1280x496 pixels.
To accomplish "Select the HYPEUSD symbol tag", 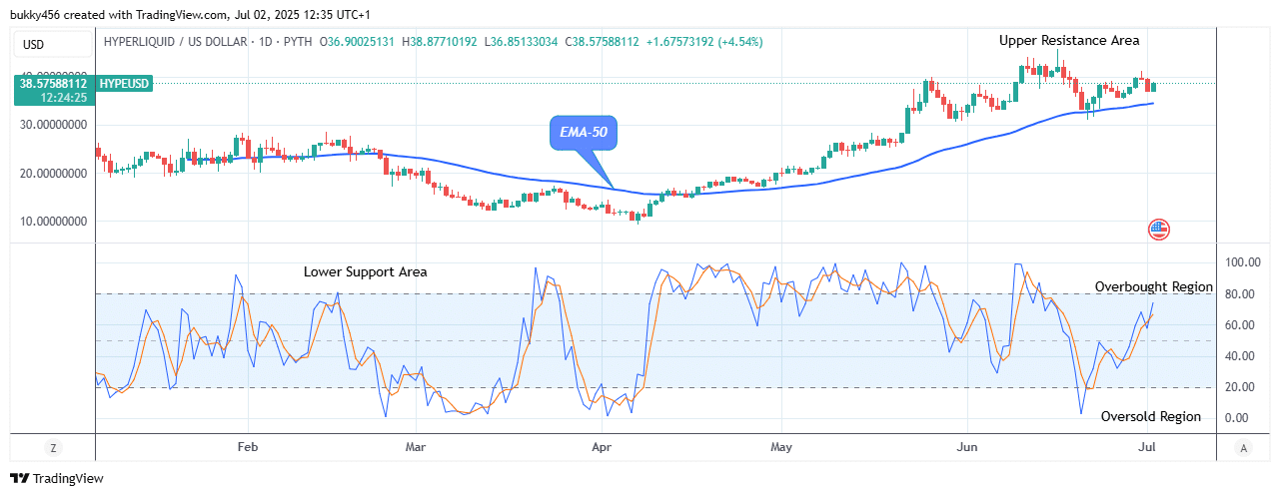I will click(125, 84).
